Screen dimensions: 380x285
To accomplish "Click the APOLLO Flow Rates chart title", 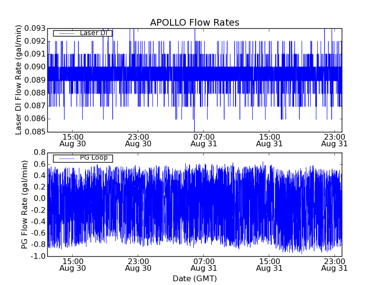I will tap(194, 23).
